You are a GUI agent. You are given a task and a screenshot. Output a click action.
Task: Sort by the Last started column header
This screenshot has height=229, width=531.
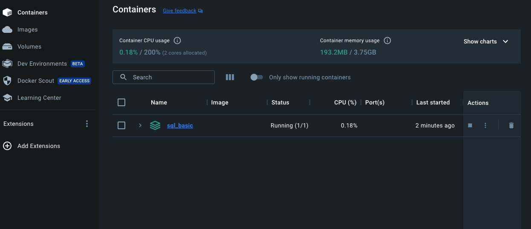433,102
